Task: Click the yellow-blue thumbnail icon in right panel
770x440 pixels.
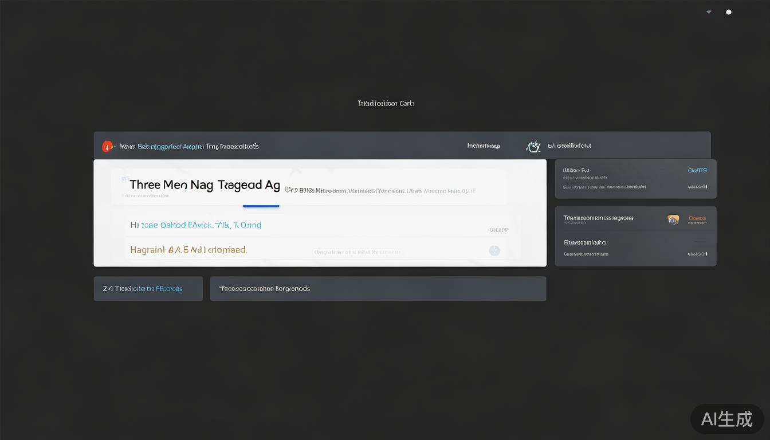Action: coord(673,219)
